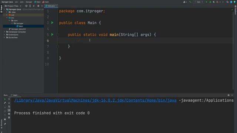Toggle the Database tool window side tab
This screenshot has height=133, width=237.
(236, 10)
